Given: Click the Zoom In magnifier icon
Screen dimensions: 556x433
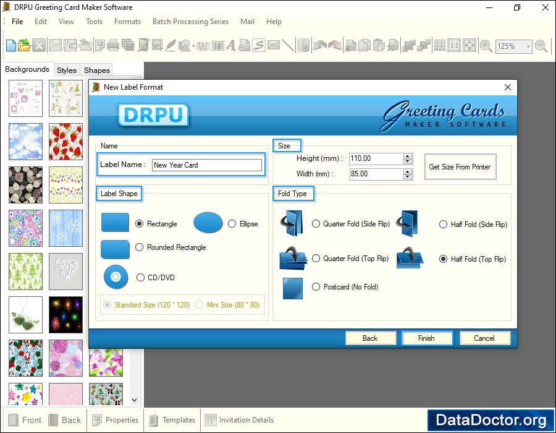Looking at the screenshot, I should [x=486, y=46].
